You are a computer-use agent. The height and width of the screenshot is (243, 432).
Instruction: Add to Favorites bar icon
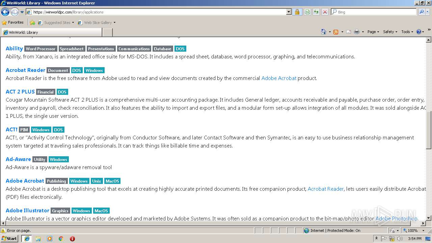click(32, 23)
